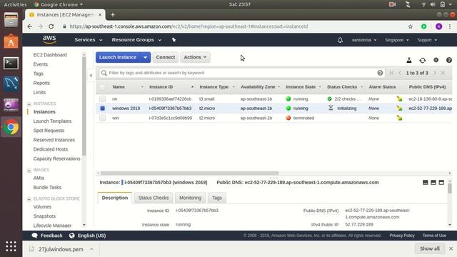Check the box for the nn instance
This screenshot has width=457, height=257.
pos(102,99)
